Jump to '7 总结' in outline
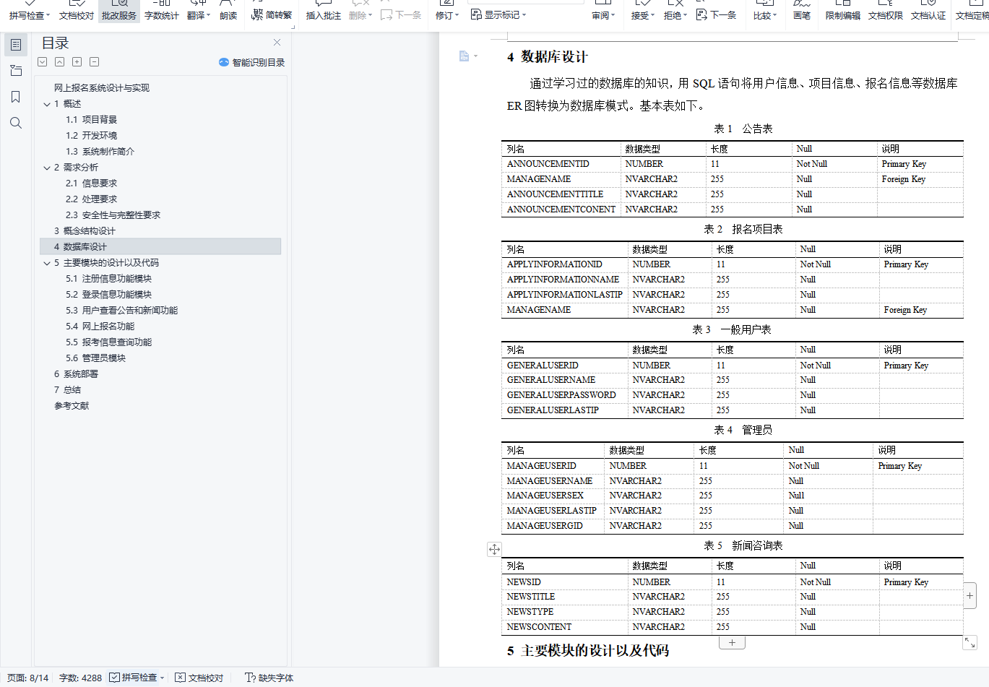 67,390
